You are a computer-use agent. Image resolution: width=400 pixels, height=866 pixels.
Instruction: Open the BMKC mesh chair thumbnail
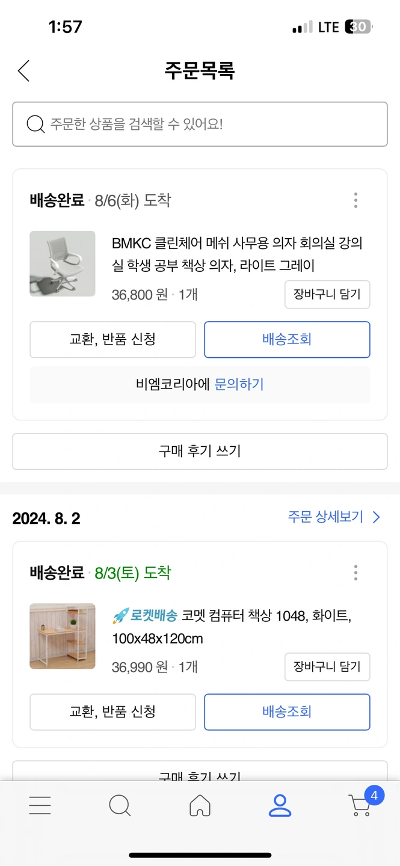click(63, 263)
